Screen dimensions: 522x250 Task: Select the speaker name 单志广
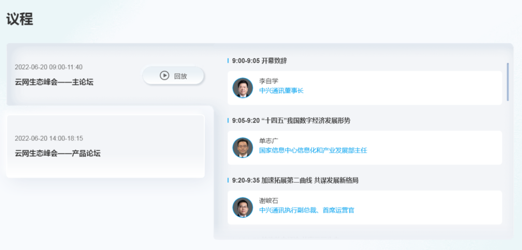click(x=269, y=141)
